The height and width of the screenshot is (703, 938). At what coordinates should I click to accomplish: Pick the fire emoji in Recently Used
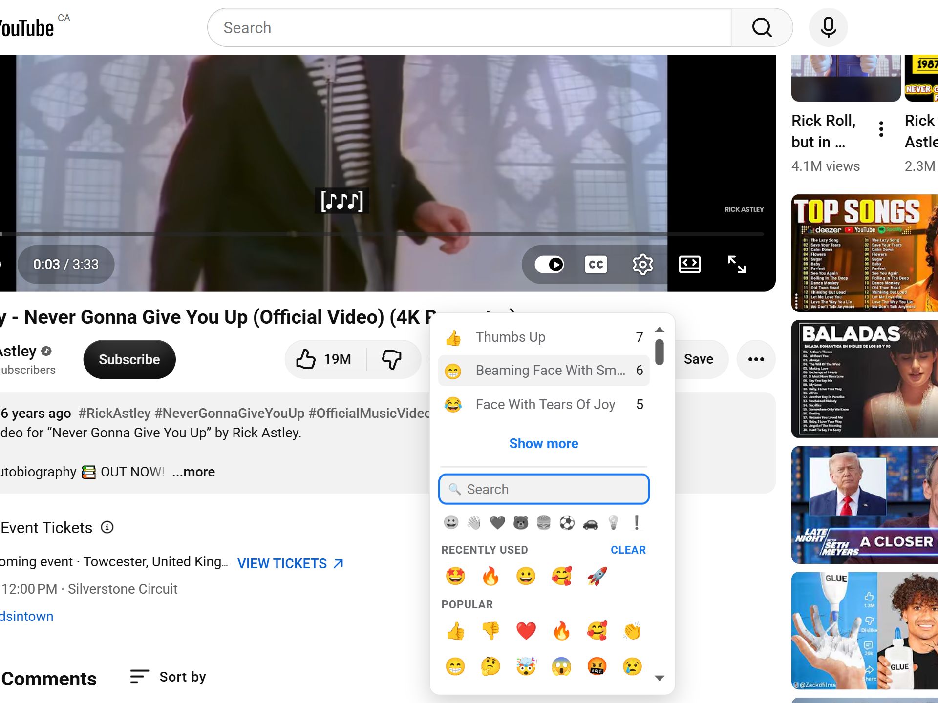490,577
